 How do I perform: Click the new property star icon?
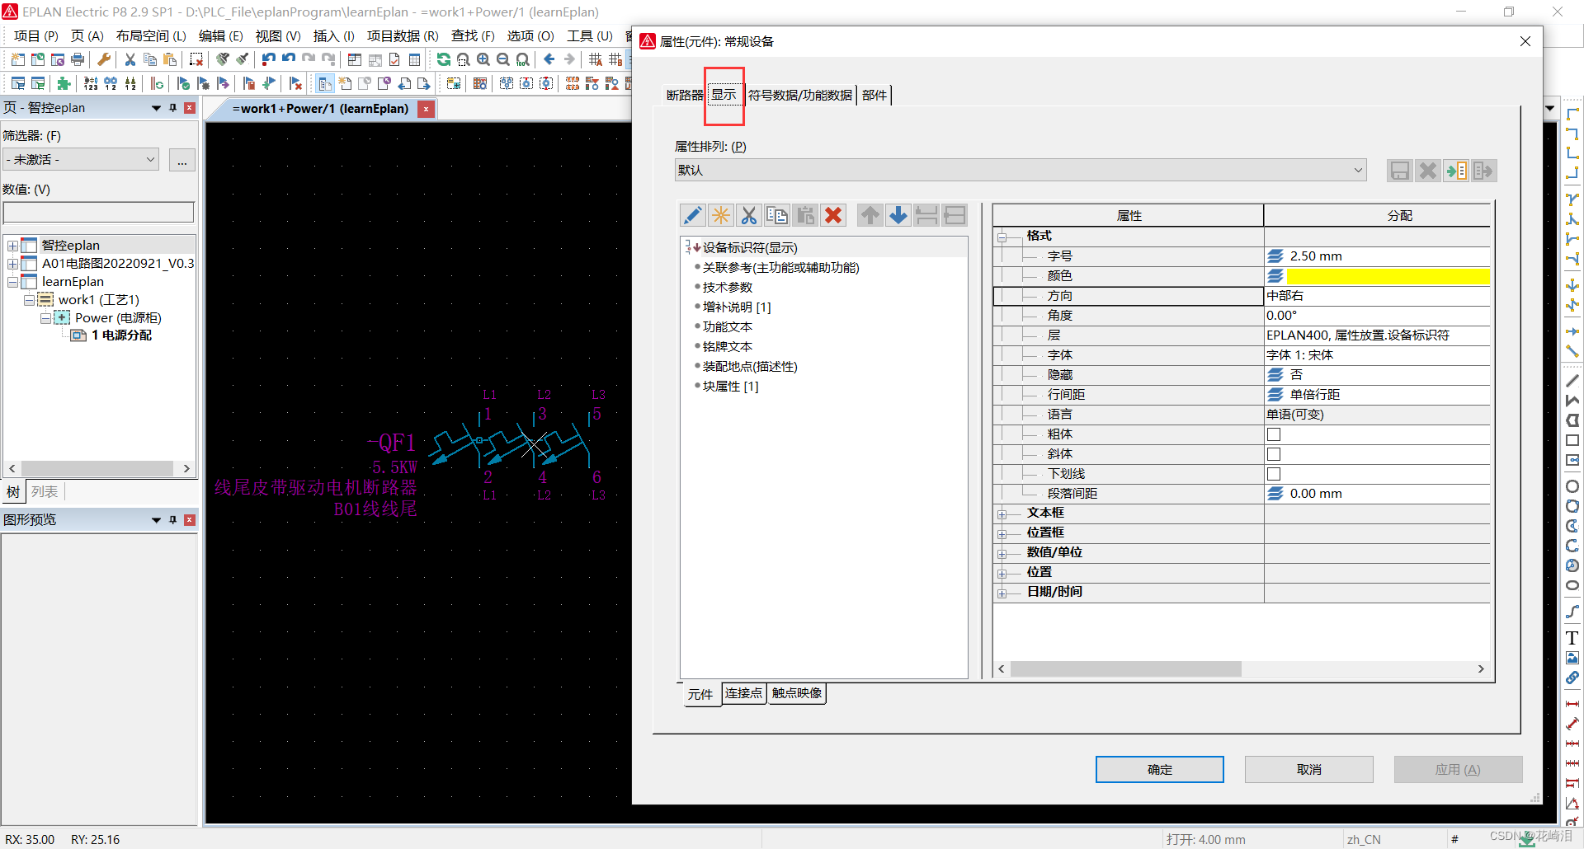pyautogui.click(x=721, y=216)
